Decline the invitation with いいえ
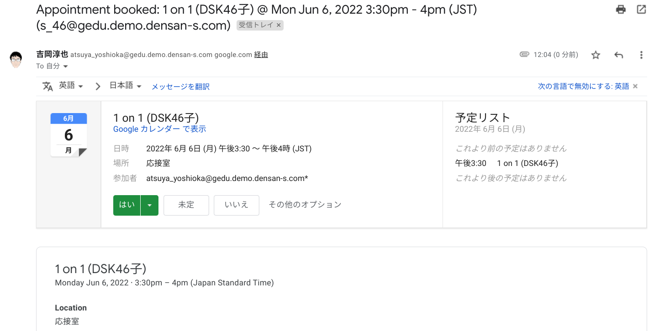 coord(237,205)
